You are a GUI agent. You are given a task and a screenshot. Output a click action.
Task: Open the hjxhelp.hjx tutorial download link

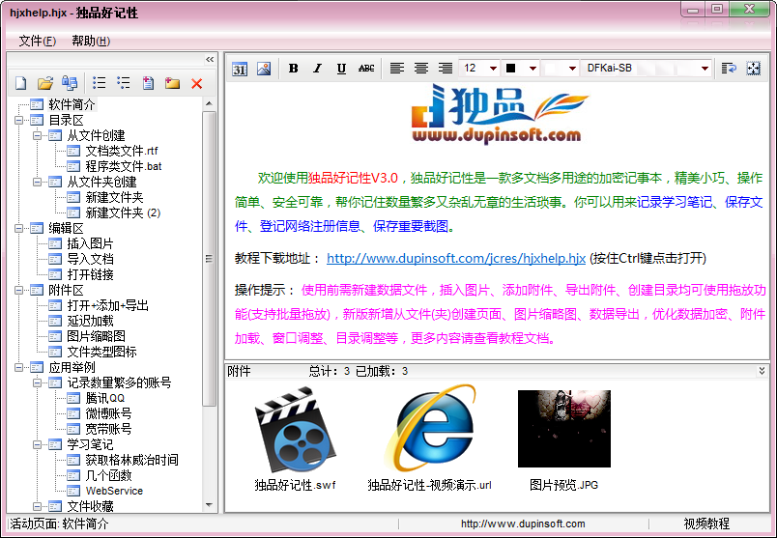pos(456,259)
